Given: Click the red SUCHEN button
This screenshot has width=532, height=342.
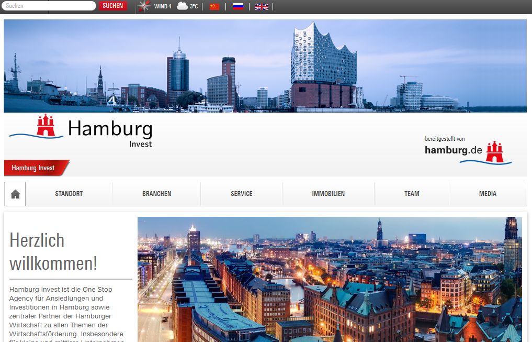Looking at the screenshot, I should click(113, 6).
